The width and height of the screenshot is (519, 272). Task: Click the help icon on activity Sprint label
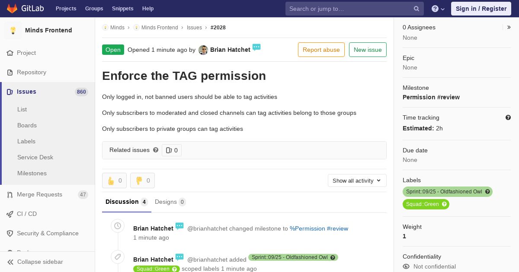click(333, 257)
